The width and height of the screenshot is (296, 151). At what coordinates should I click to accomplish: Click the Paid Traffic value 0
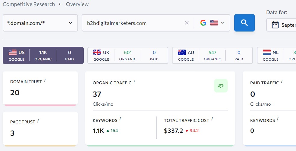click(x=253, y=94)
